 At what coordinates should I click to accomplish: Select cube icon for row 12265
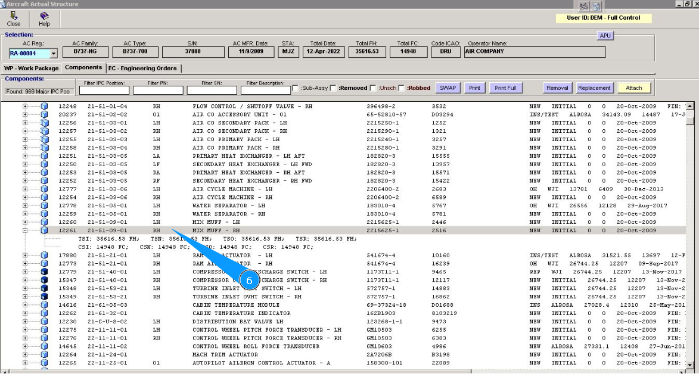44,363
